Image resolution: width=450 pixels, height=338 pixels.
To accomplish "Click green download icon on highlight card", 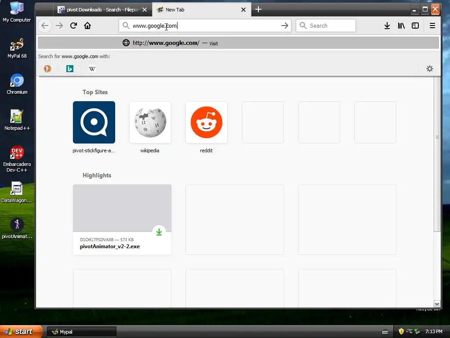I will [x=159, y=231].
